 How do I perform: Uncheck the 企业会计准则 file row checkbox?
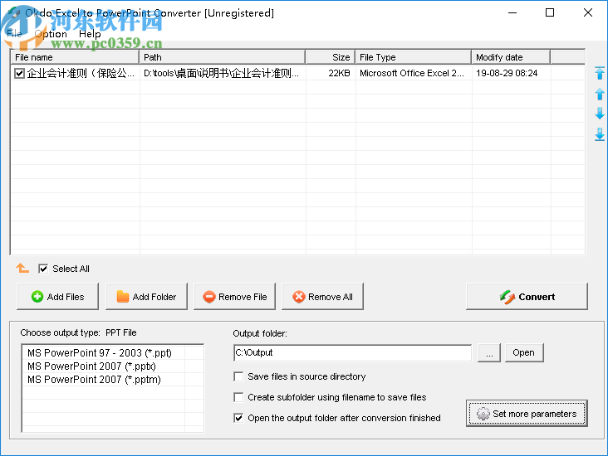click(x=19, y=73)
